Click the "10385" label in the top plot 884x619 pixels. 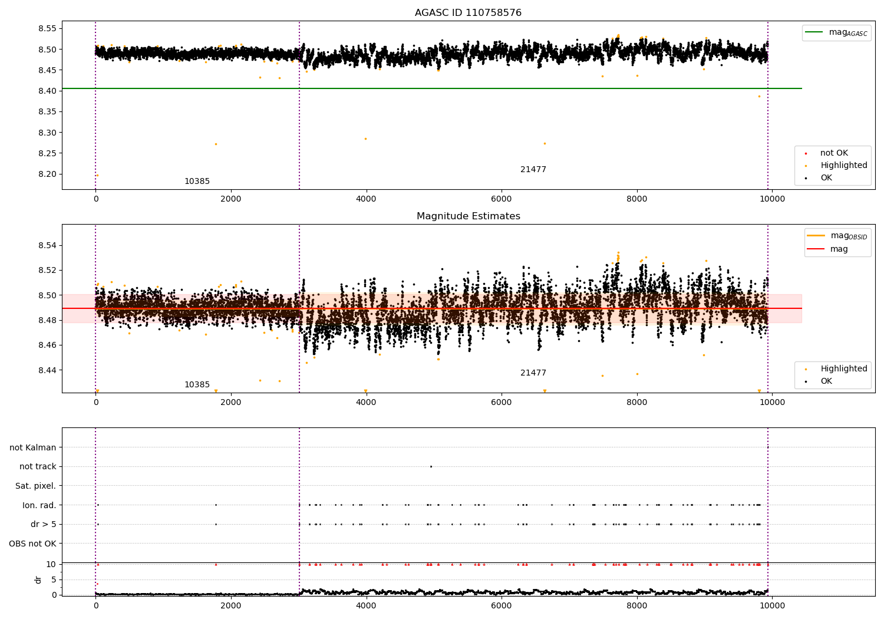tap(197, 182)
